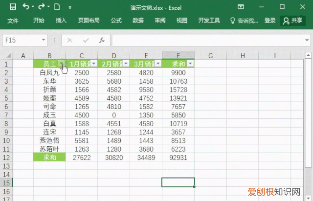This screenshot has width=313, height=201.
Task: Expand the Name Box dropdown arrow
Action: tap(44, 40)
